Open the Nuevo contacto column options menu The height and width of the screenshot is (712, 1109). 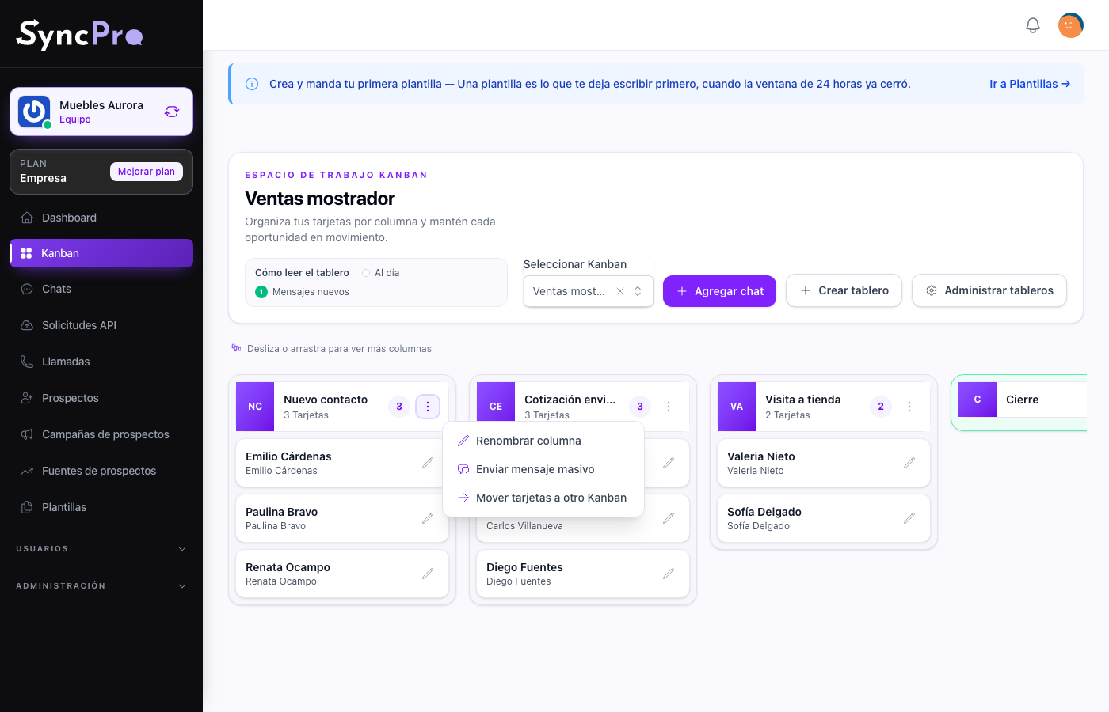coord(428,407)
